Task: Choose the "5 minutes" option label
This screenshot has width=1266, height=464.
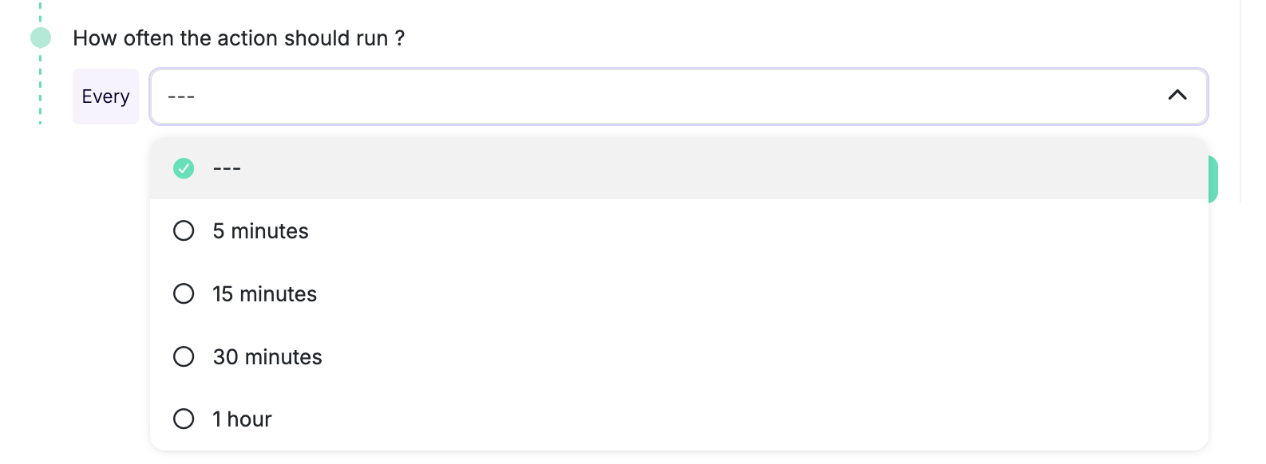Action: [x=260, y=231]
